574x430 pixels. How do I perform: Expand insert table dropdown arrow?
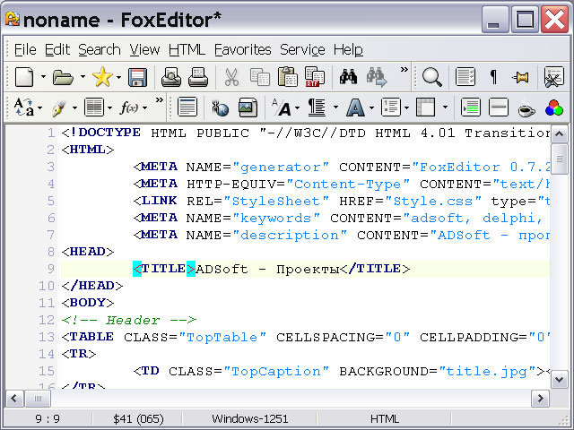[445, 107]
